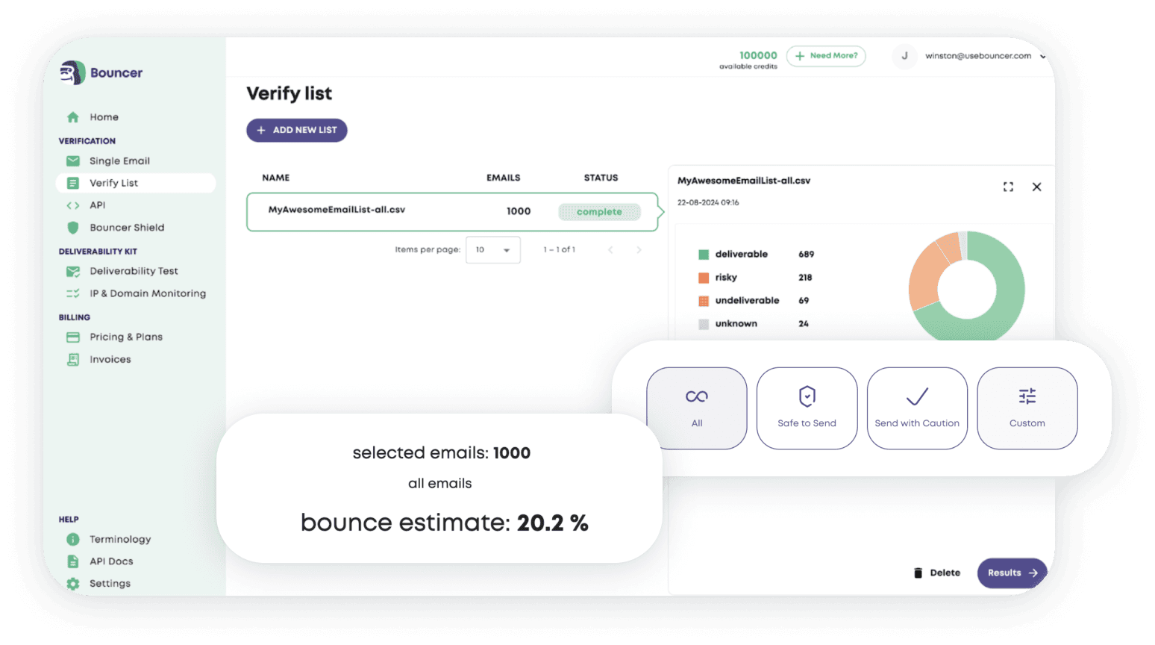Select the Custom filter card
Screen dimensions: 1155x645
tap(1027, 408)
